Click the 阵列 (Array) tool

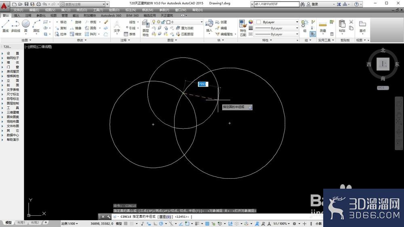click(x=91, y=34)
